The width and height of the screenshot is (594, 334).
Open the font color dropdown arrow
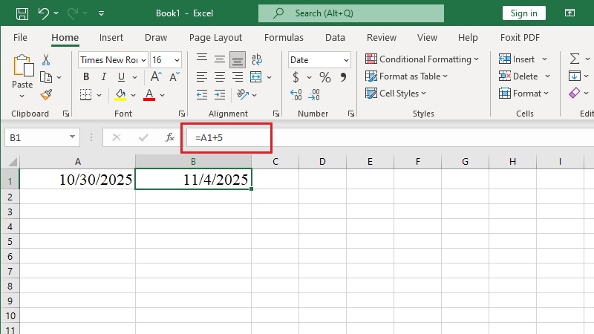(162, 95)
